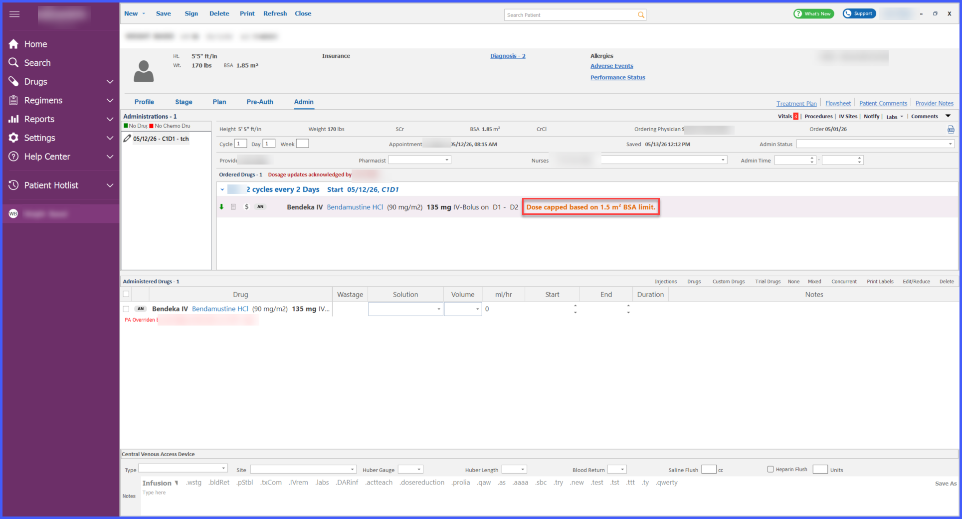Click the search magnifier in Search Patient
The image size is (962, 519).
(x=641, y=15)
